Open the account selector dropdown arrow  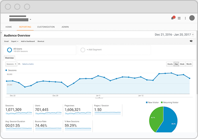click(31, 19)
